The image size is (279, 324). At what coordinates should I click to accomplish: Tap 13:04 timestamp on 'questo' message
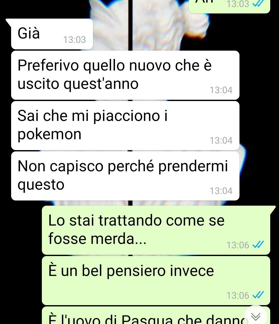tap(221, 191)
